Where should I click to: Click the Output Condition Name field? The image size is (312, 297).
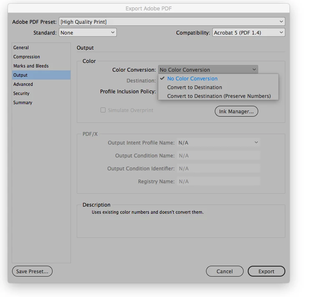(x=218, y=155)
